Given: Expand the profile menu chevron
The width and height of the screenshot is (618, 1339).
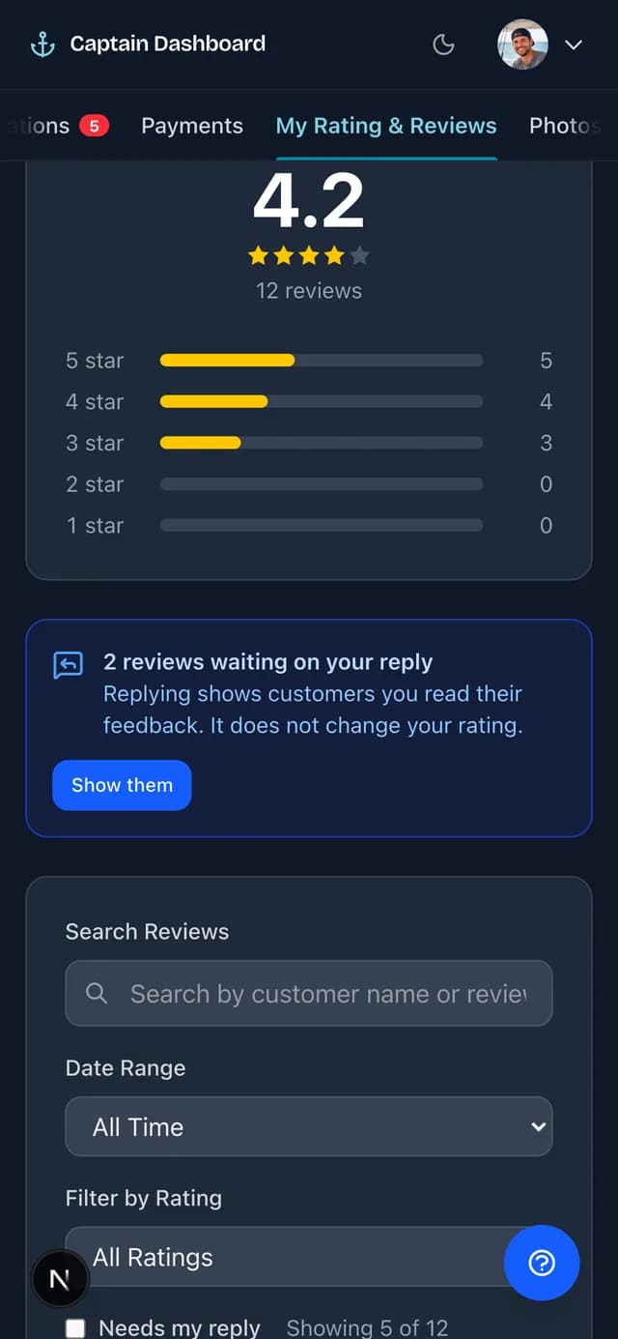Looking at the screenshot, I should coord(574,44).
